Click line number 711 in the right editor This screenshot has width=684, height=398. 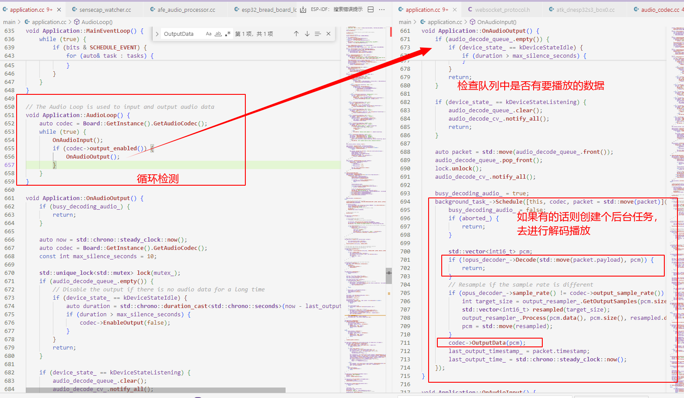coord(405,343)
